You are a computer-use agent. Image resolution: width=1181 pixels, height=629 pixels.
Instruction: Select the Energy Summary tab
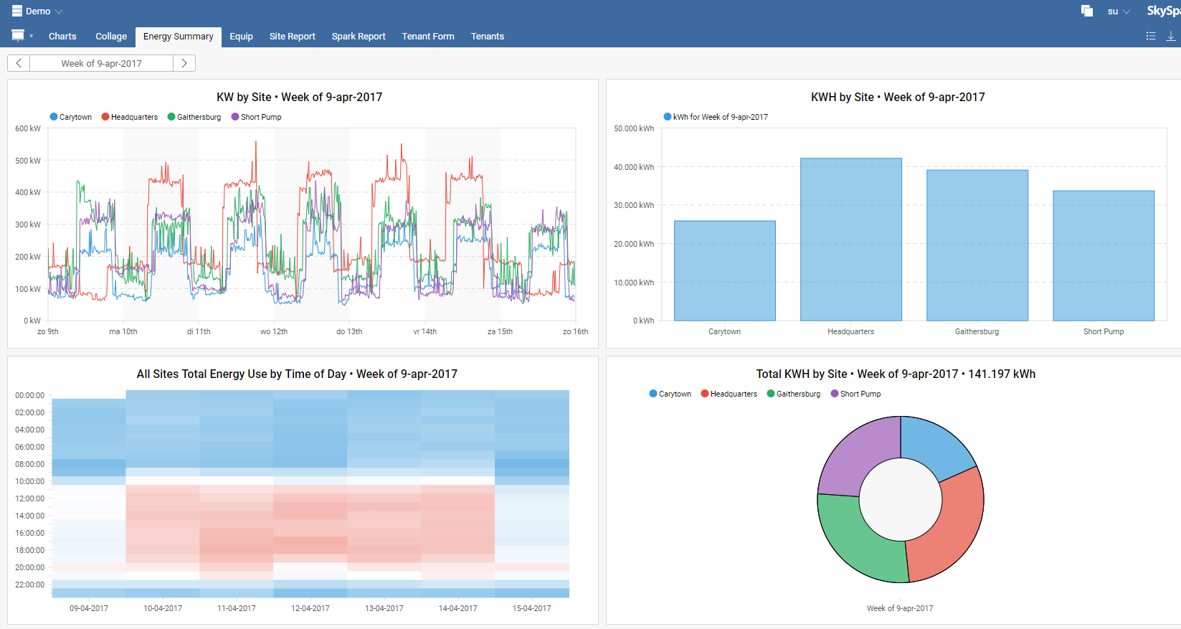click(x=178, y=37)
